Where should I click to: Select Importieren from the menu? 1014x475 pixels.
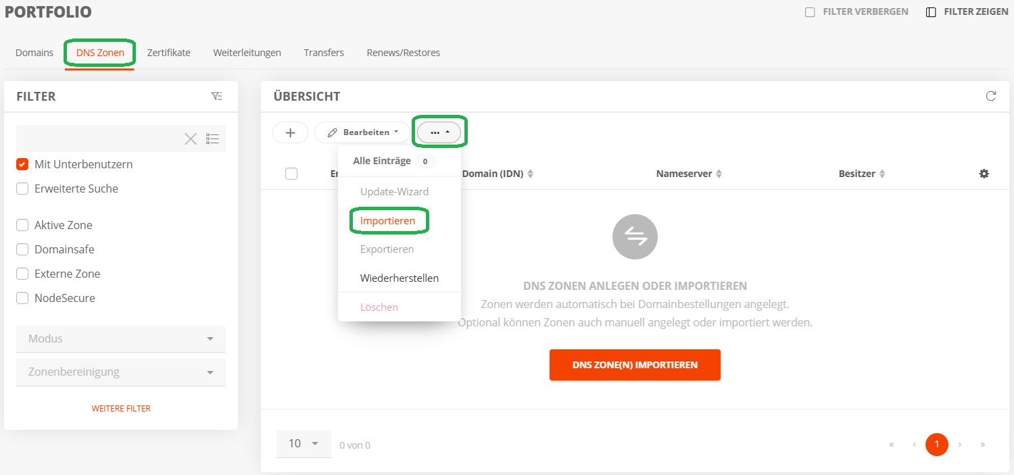388,220
